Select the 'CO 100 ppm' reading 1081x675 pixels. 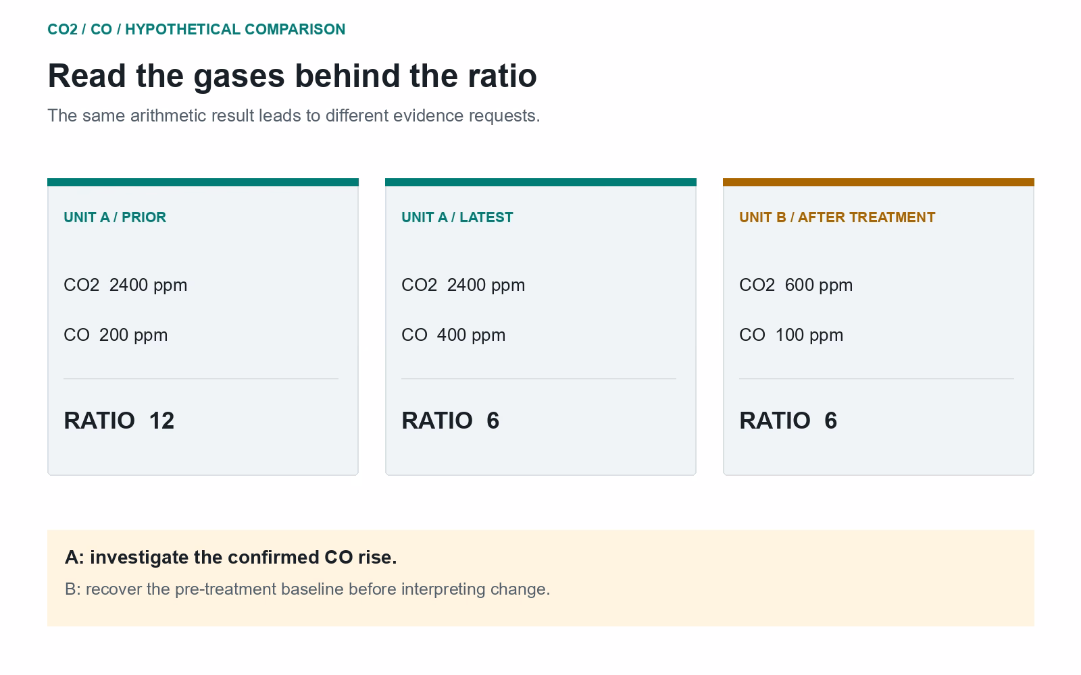[791, 335]
